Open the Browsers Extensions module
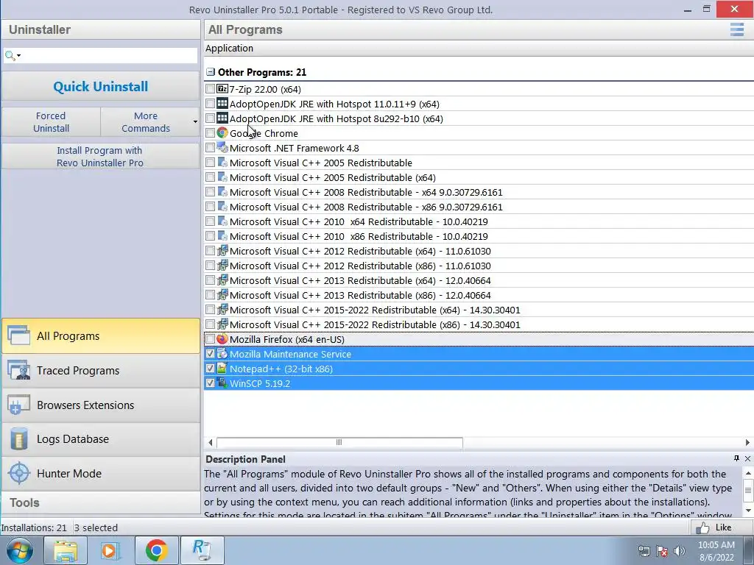 click(x=100, y=405)
